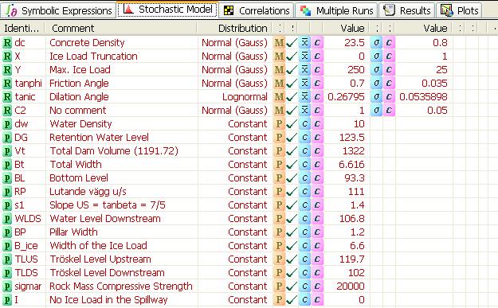Image resolution: width=498 pixels, height=308 pixels.
Task: Switch to the Correlations tab
Action: coord(257,10)
